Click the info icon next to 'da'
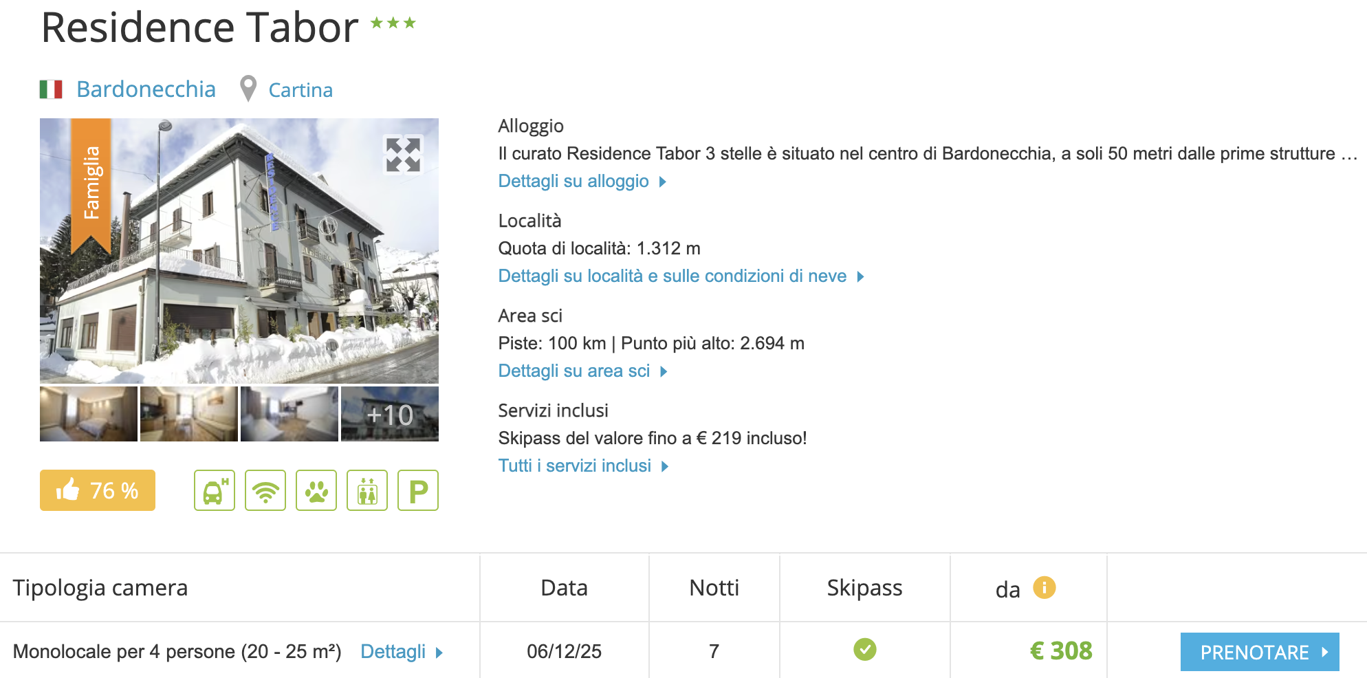 tap(1044, 588)
